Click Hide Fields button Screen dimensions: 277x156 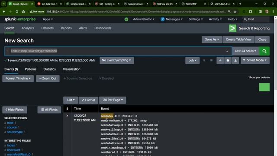(14, 110)
